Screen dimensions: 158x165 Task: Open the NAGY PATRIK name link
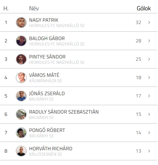tap(44, 20)
